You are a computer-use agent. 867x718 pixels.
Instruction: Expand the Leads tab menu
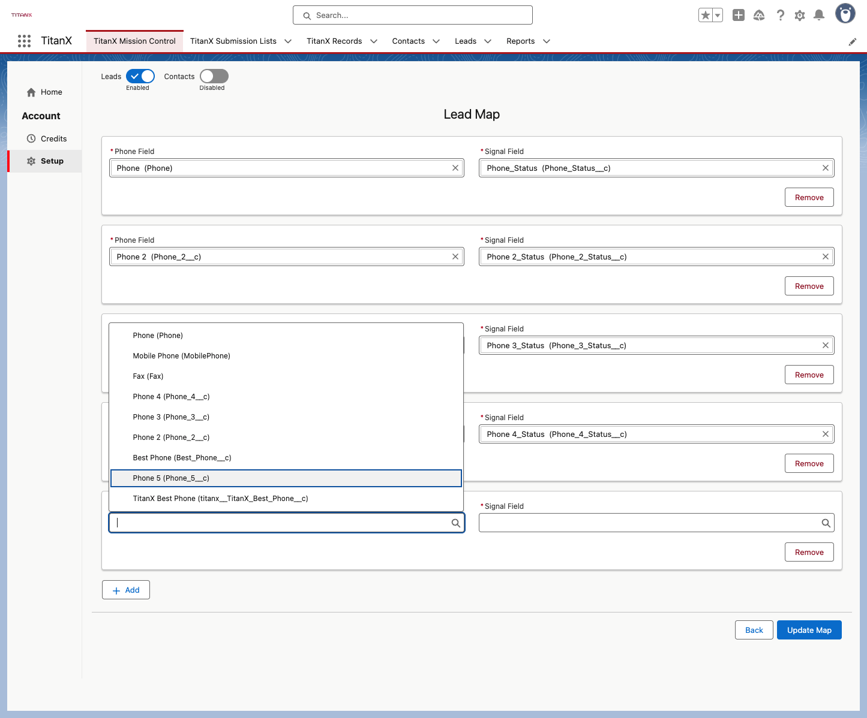coord(488,41)
